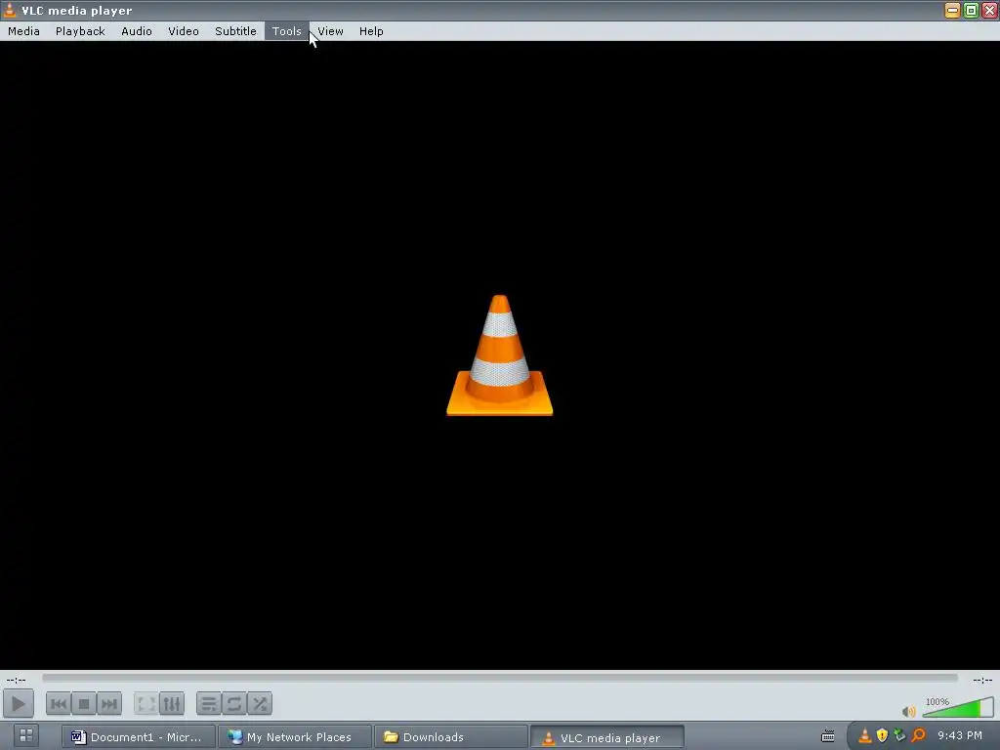Click VLC cone icon in title bar
This screenshot has height=750, width=1000.
click(x=10, y=10)
